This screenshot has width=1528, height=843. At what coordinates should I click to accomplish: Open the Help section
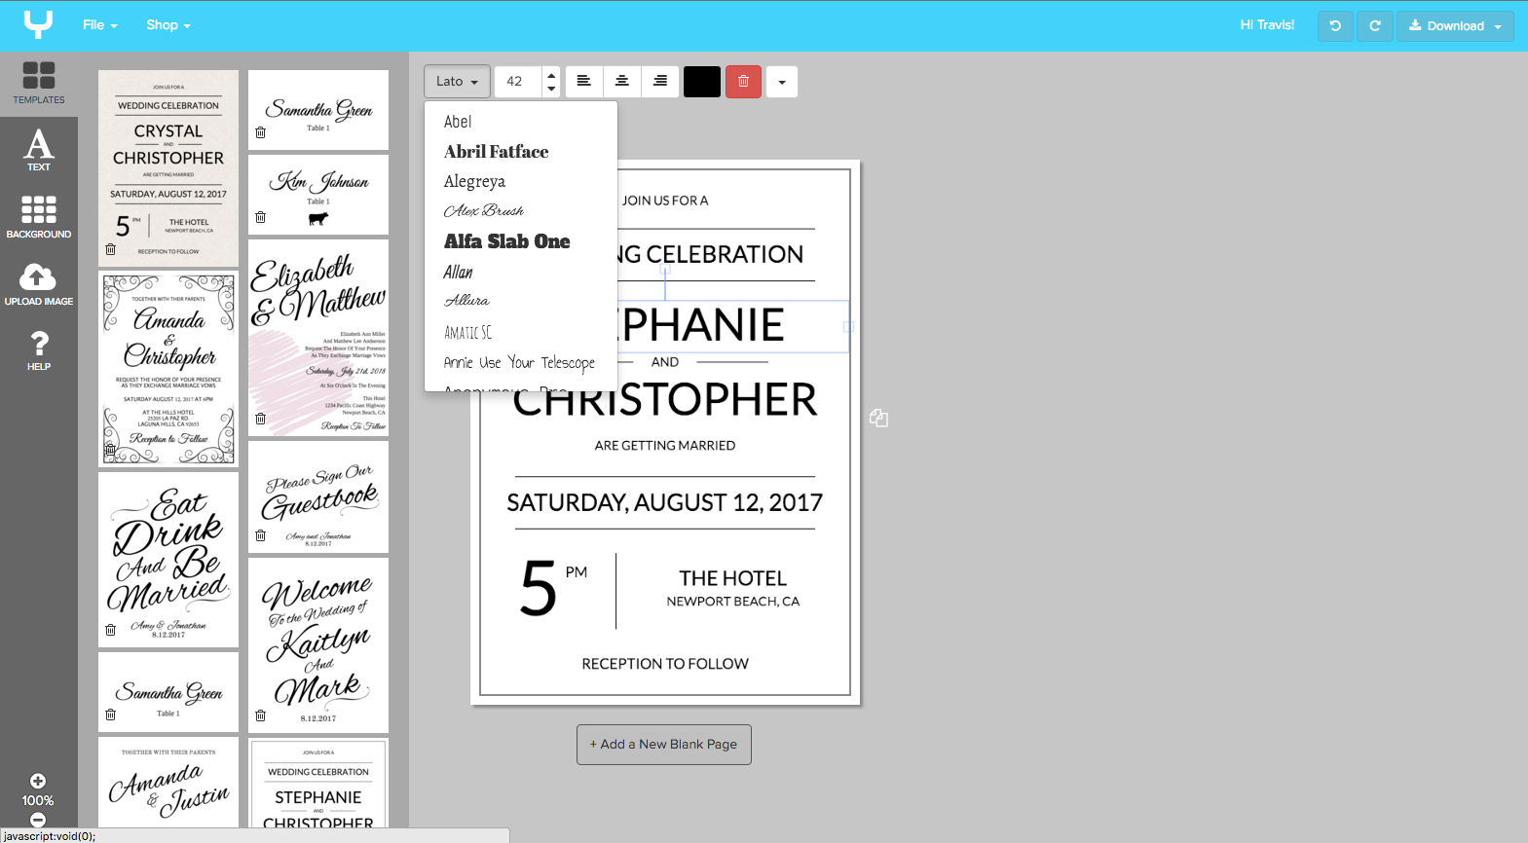point(39,350)
